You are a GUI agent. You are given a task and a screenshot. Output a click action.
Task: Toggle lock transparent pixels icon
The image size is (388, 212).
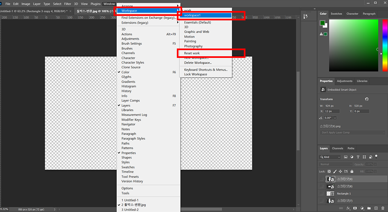click(x=329, y=171)
